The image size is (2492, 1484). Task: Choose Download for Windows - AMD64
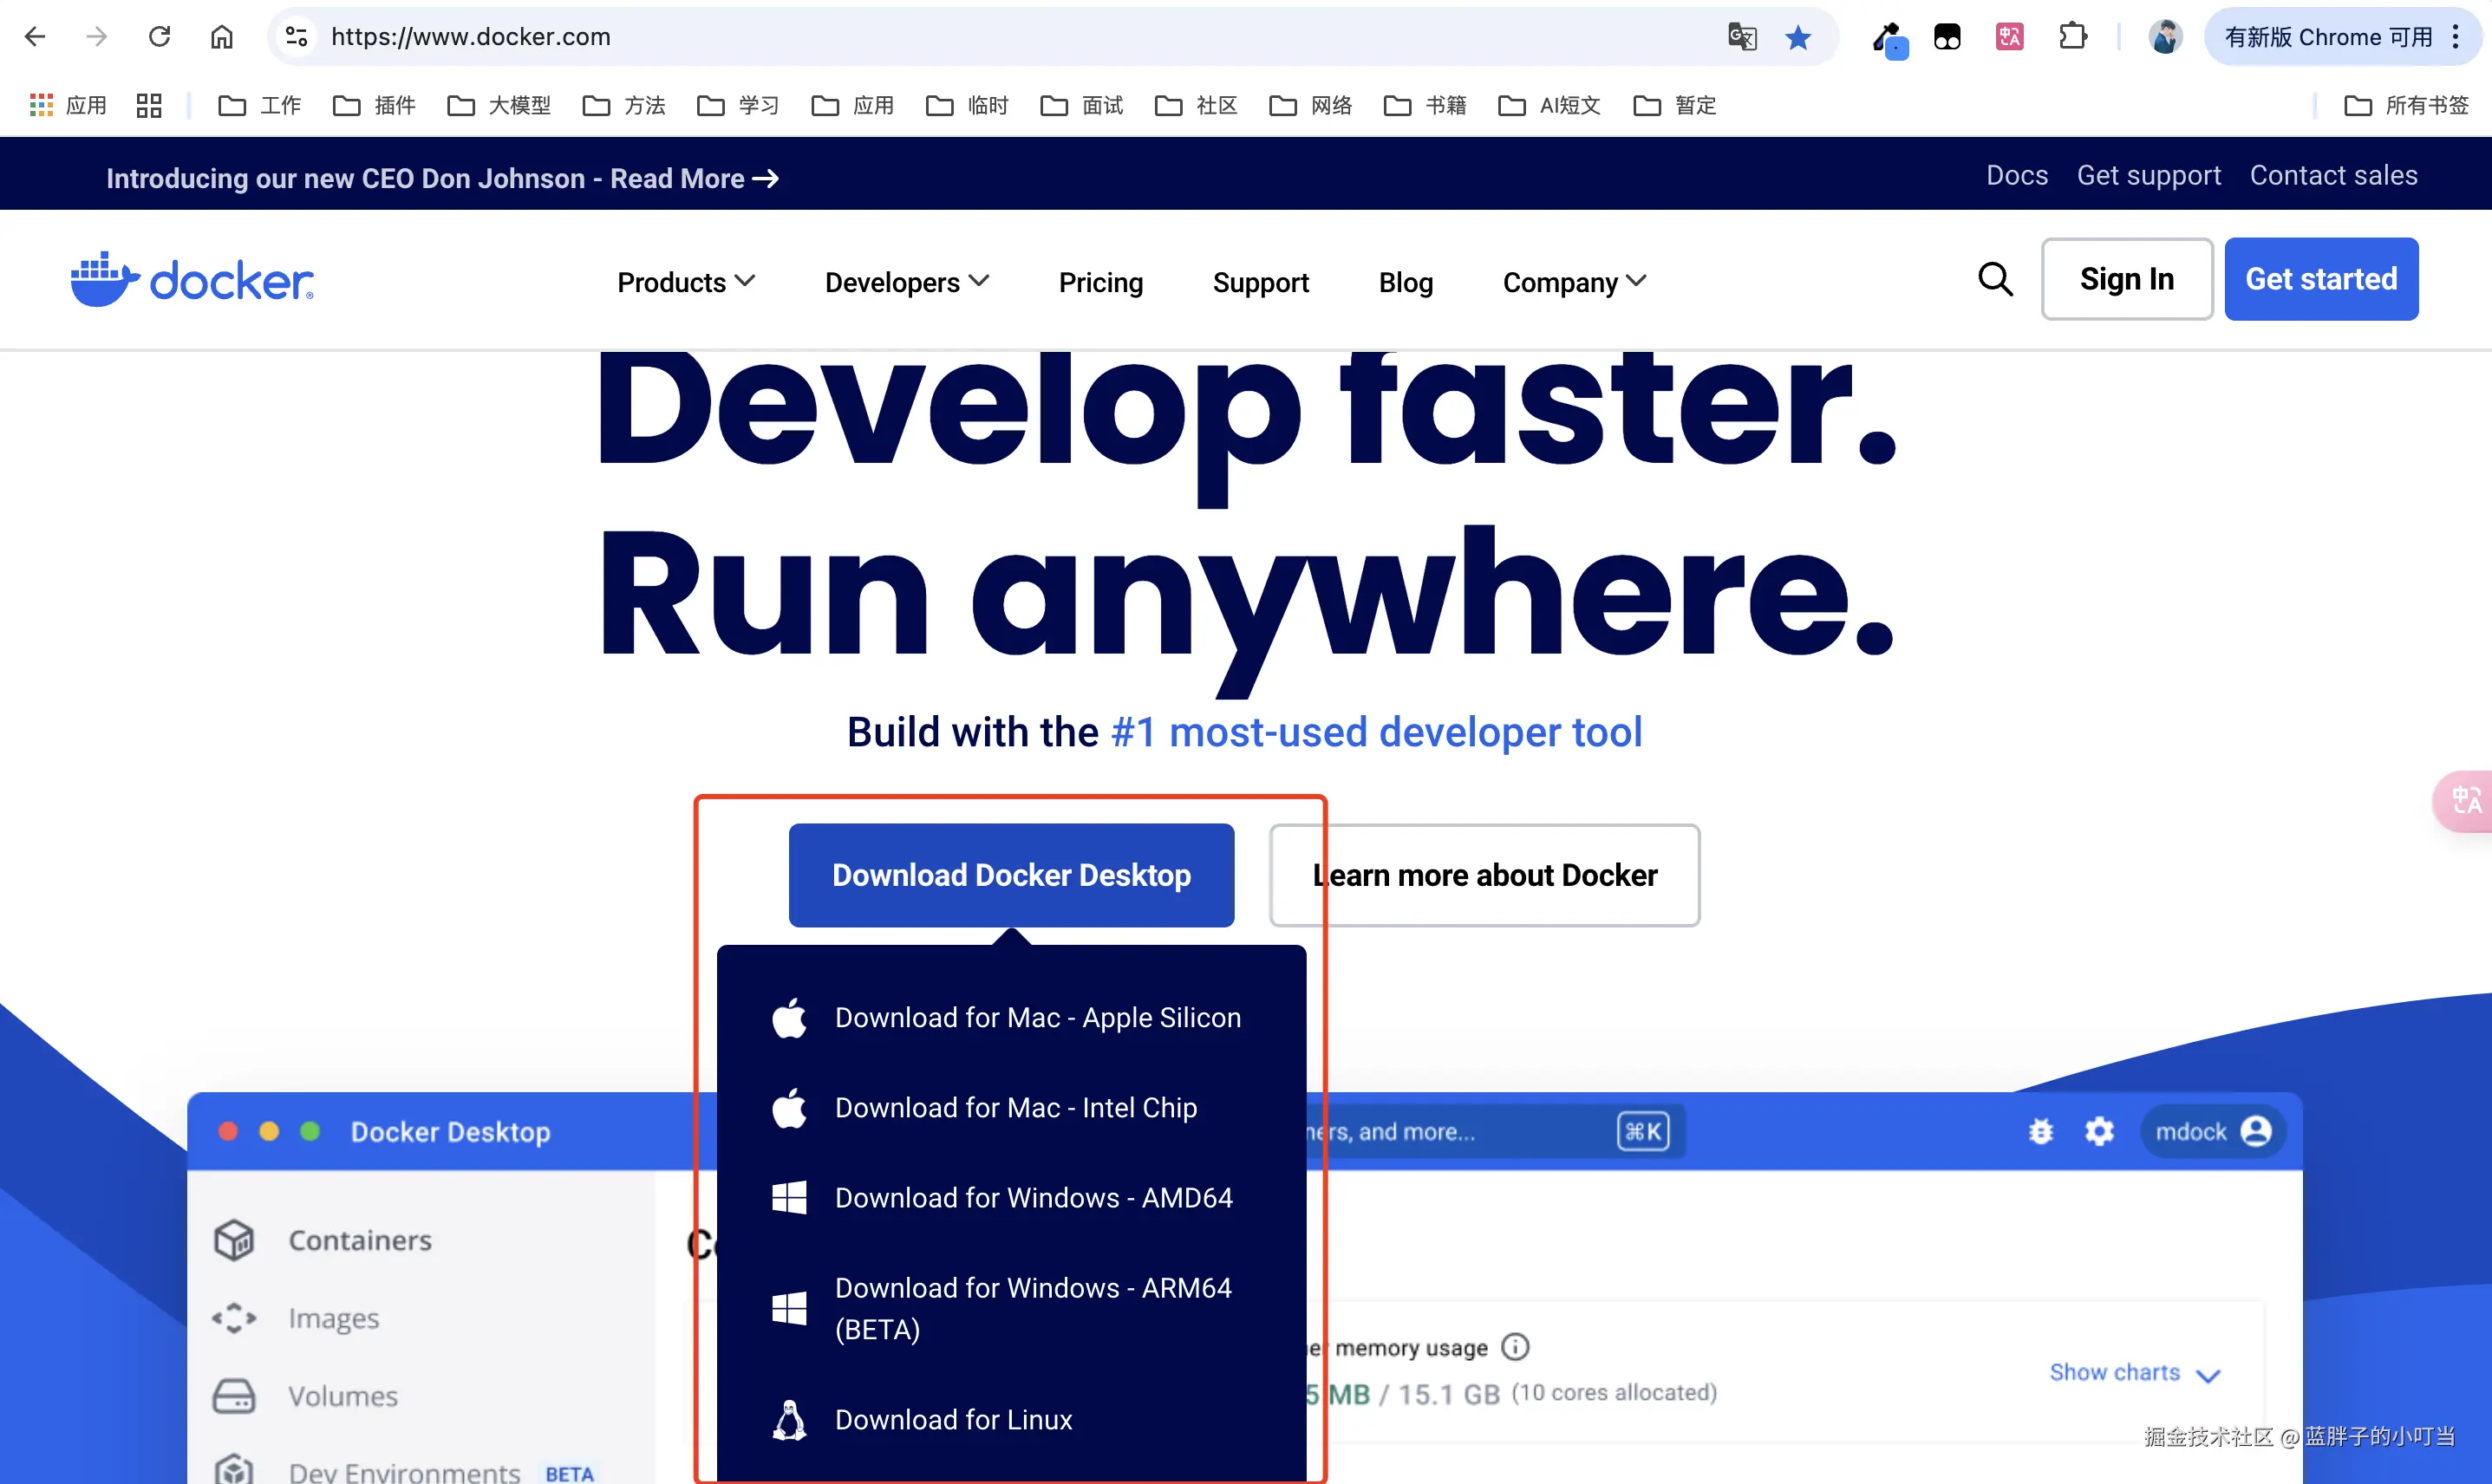point(1033,1197)
